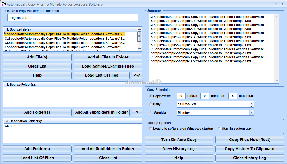
Task: Open the Monday weekday dropdown
Action: point(252,113)
